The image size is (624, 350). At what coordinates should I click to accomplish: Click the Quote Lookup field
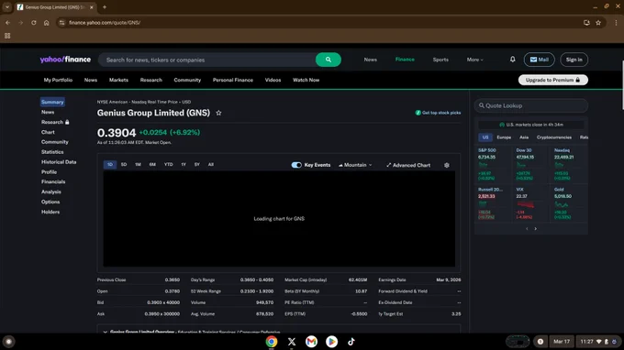pyautogui.click(x=531, y=105)
